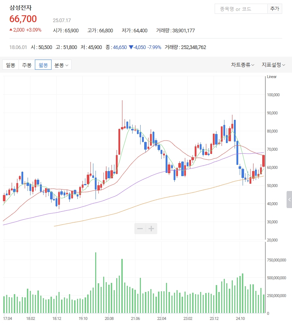Click the 18.06.01 candle date
292x325 pixels.
pos(18,47)
